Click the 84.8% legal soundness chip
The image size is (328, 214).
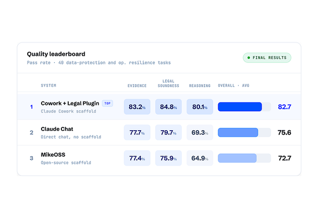pyautogui.click(x=168, y=107)
